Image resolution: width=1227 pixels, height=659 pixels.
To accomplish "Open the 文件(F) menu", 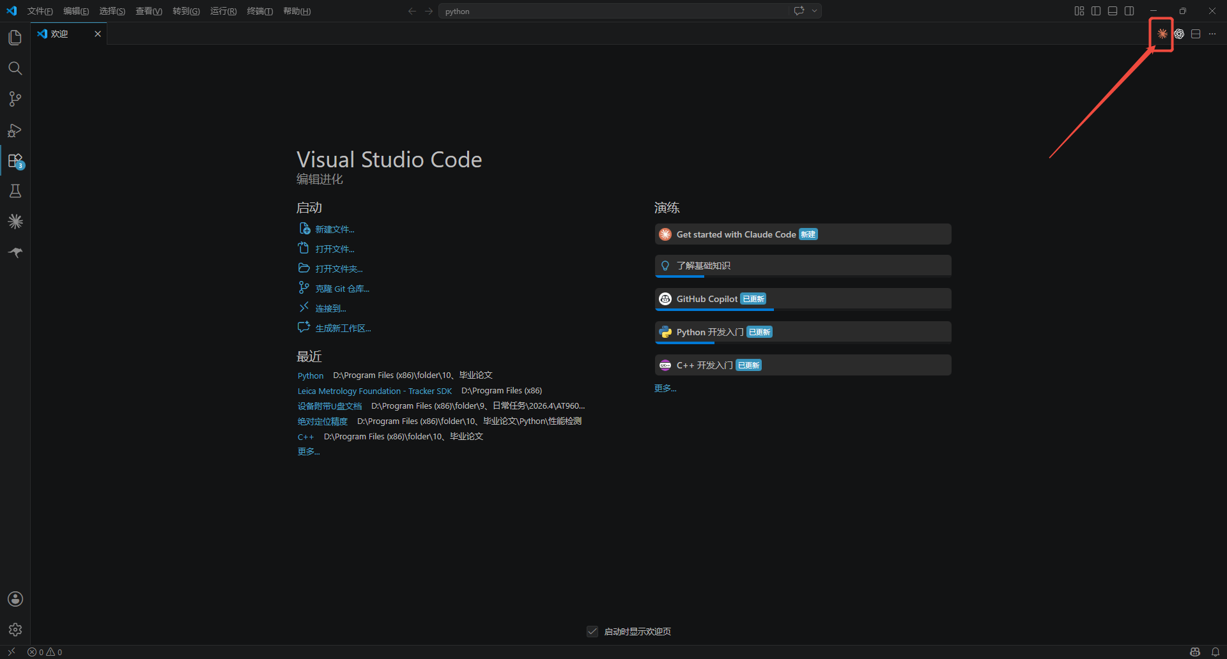I will click(x=40, y=11).
